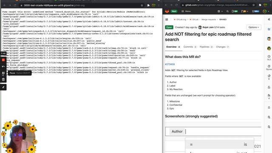
Task: Expand merge requests counter dropdown in navbar
Action: pos(245,11)
